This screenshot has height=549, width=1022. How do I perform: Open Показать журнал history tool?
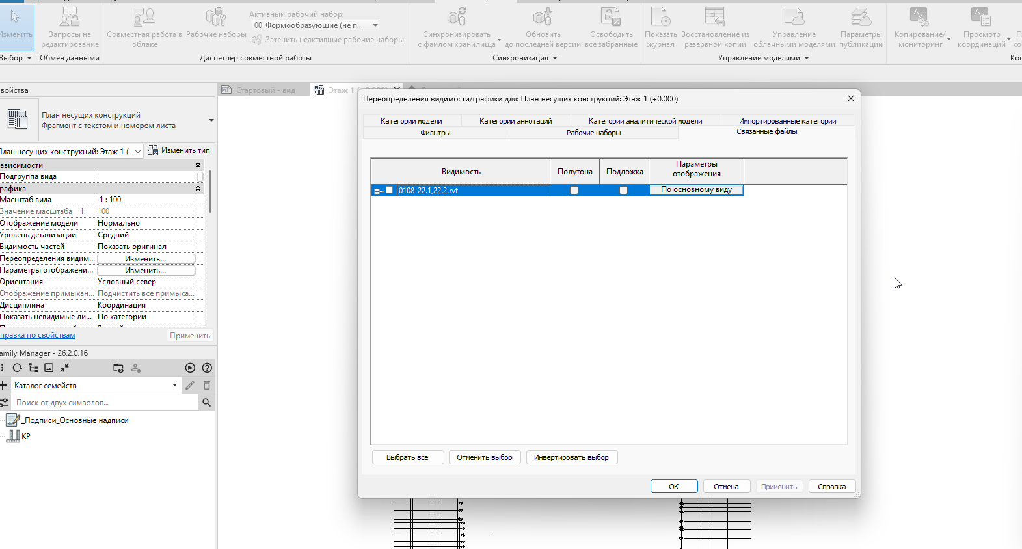661,27
